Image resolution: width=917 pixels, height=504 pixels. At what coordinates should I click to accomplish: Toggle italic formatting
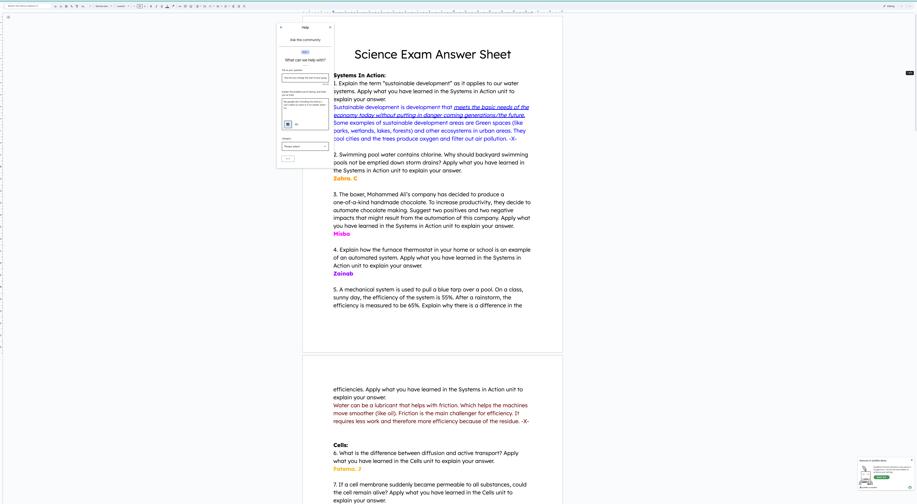pos(156,6)
